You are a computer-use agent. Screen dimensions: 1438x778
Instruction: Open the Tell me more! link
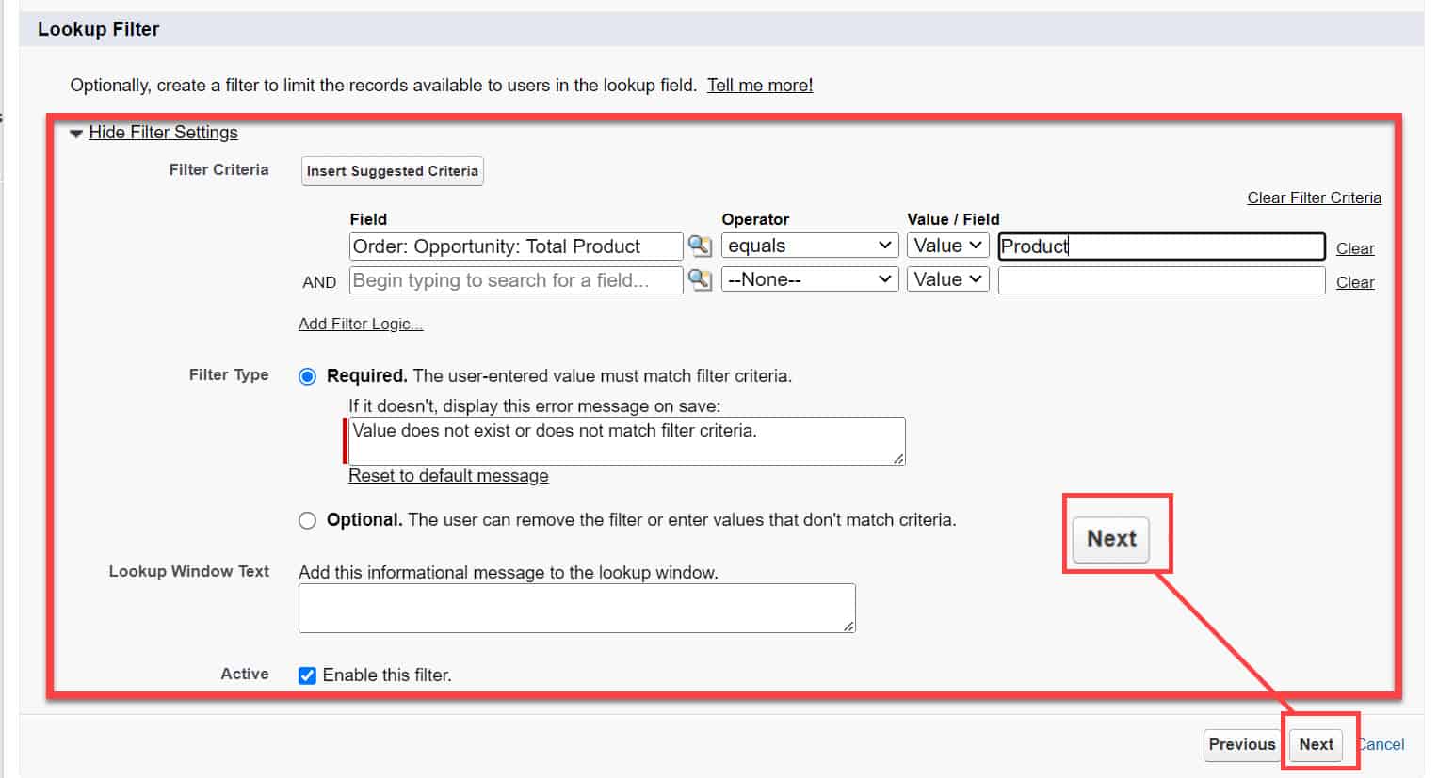click(x=759, y=85)
